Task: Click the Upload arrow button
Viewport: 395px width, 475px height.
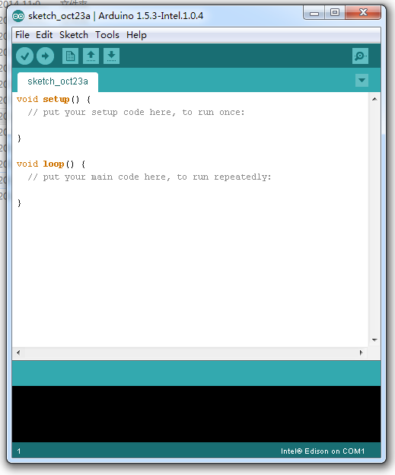Action: point(45,56)
